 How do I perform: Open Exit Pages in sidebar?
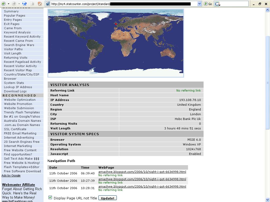[x=12, y=24]
